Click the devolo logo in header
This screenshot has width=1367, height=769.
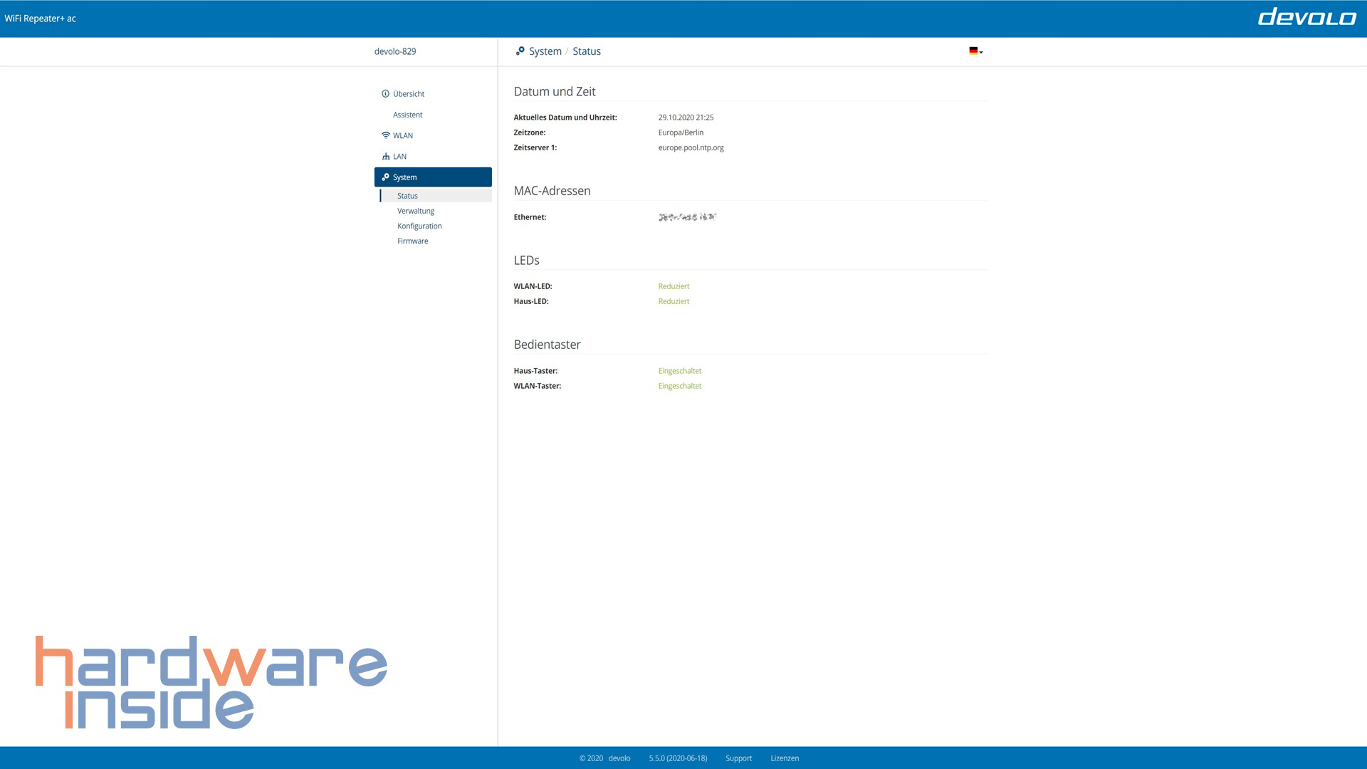click(1306, 17)
